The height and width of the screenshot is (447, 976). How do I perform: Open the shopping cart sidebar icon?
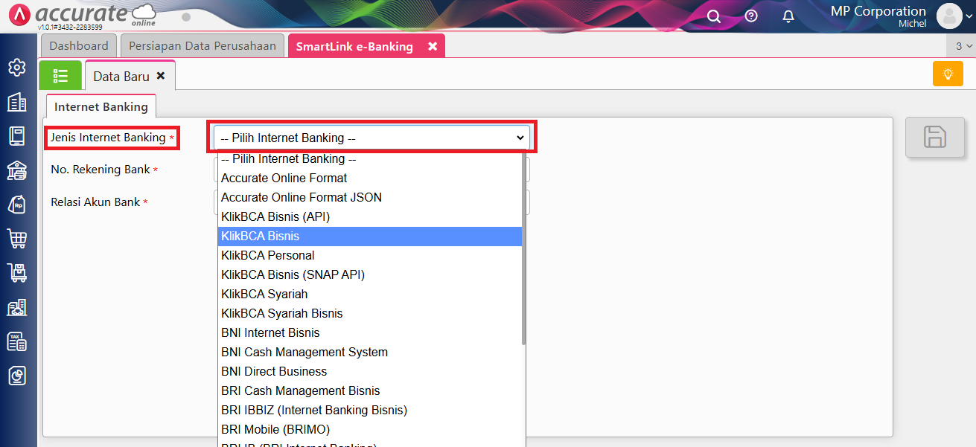pyautogui.click(x=16, y=239)
